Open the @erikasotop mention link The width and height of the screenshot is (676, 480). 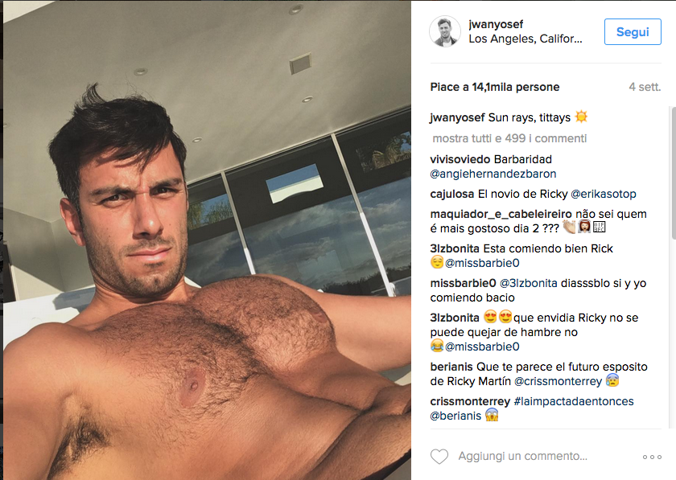coord(603,195)
